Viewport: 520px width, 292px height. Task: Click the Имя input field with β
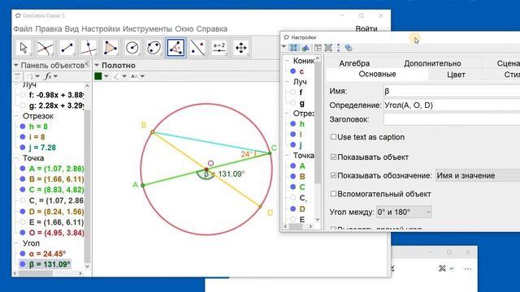click(x=452, y=91)
